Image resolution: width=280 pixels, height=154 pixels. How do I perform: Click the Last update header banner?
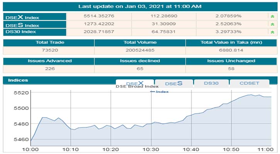(140, 6)
